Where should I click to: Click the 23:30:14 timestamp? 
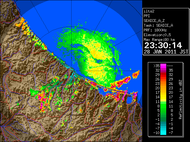163,45
